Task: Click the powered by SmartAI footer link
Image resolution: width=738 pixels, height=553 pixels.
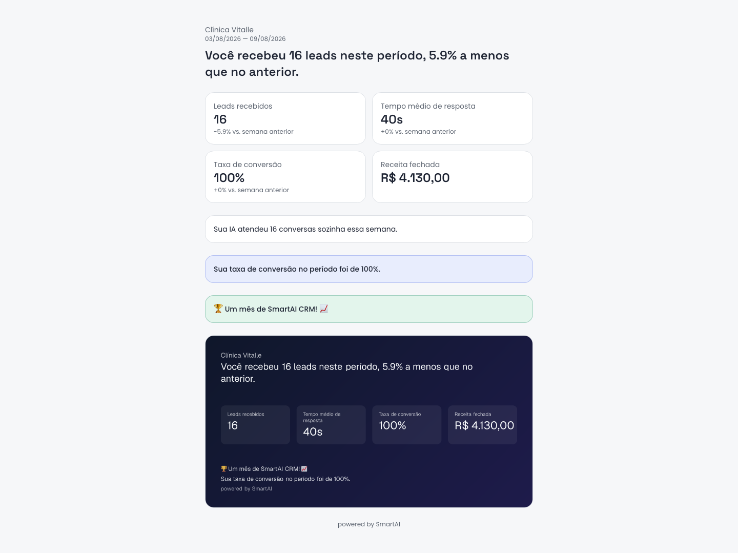Action: 369,524
